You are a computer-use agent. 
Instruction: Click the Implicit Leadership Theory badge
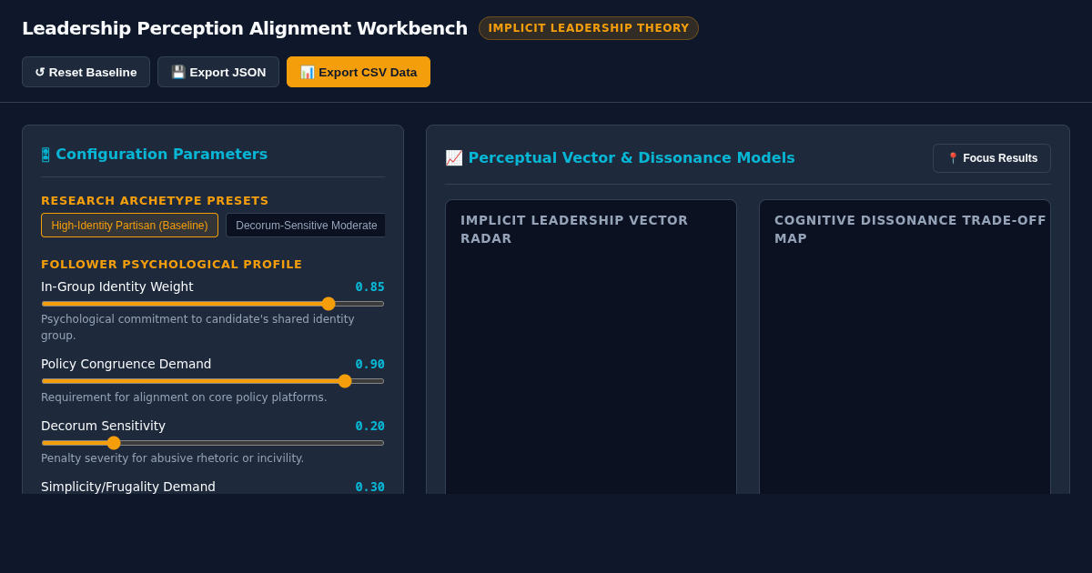point(589,28)
